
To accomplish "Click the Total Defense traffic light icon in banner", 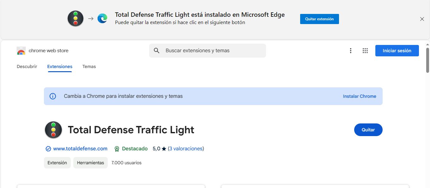I will coord(76,19).
